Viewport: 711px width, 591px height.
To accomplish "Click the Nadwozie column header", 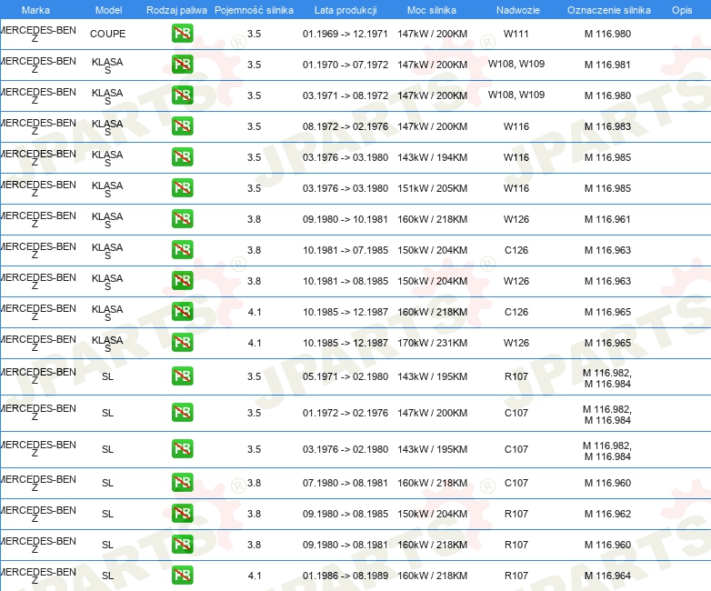I will coord(518,10).
